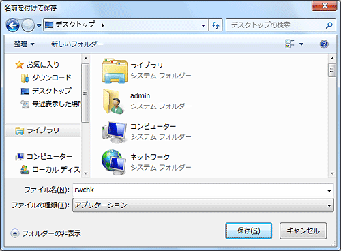The width and height of the screenshot is (341, 251).
Task: Select デスクトップ in navigation pane
Action: pos(52,91)
